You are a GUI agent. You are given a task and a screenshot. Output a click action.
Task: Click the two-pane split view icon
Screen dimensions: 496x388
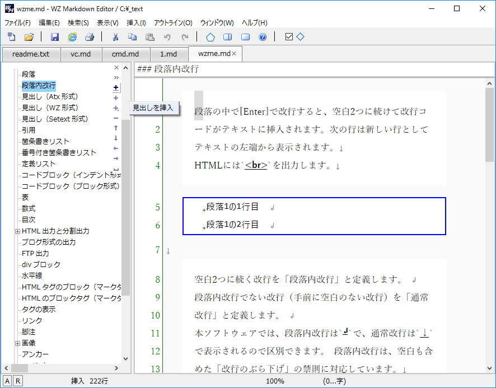tap(228, 37)
